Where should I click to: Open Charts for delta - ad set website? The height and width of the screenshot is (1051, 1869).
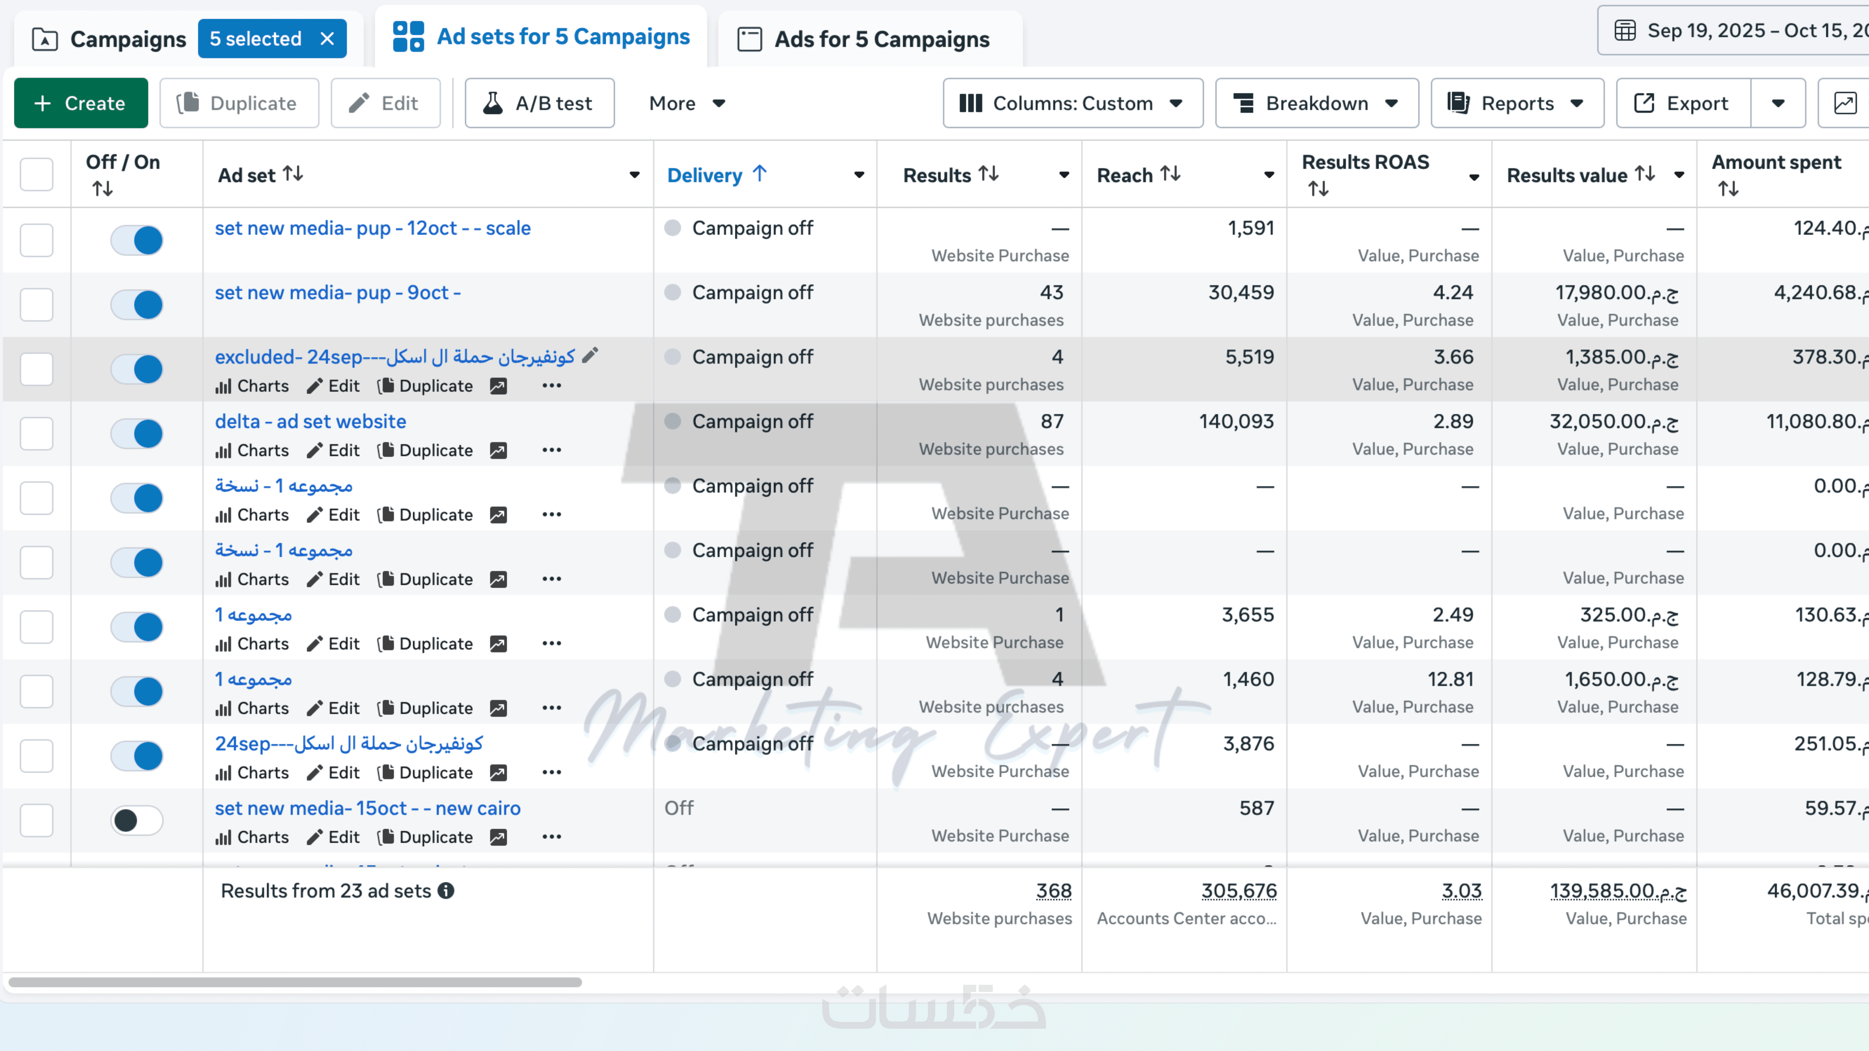pos(252,451)
